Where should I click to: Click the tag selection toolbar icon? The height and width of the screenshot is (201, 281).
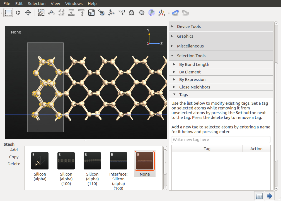click(x=41, y=13)
